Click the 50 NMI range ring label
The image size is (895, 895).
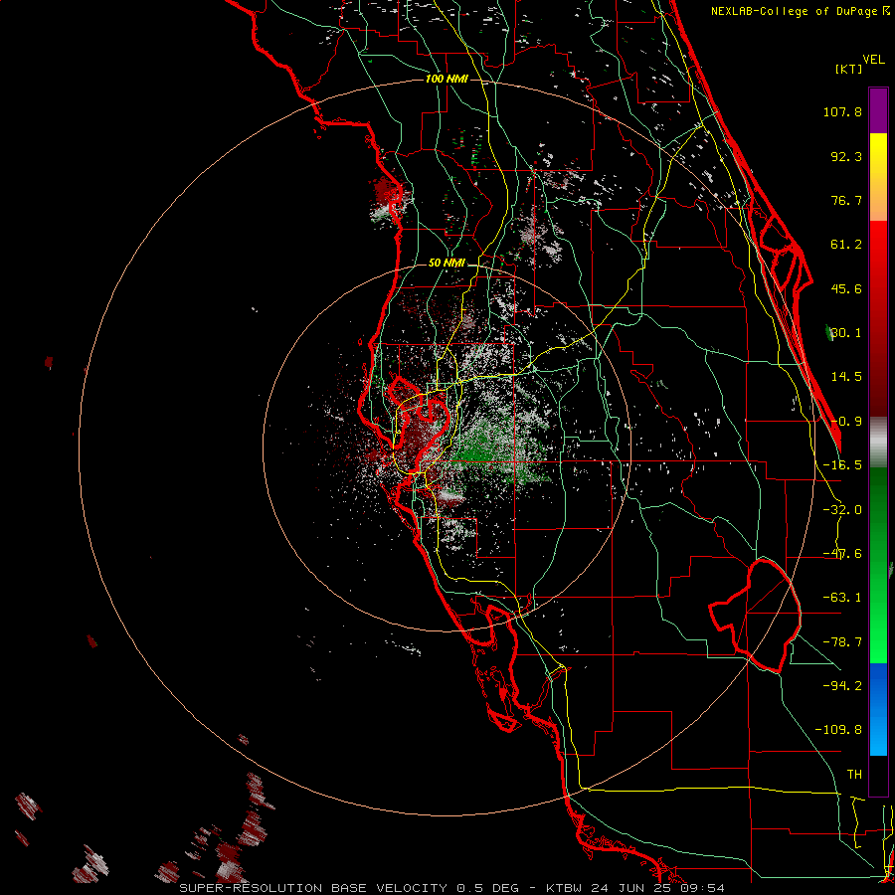pos(447,264)
